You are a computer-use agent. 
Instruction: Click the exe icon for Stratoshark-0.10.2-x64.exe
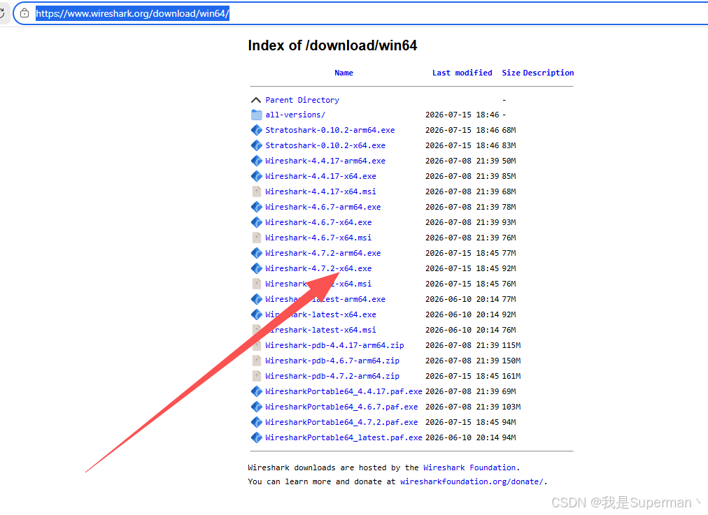click(257, 145)
